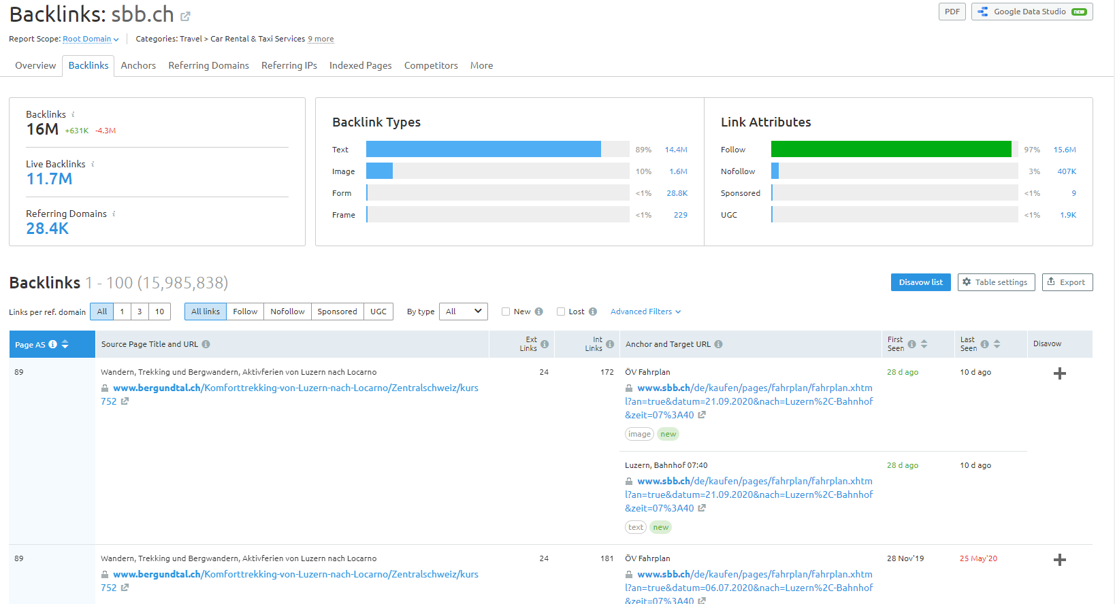Screen dimensions: 1115x604
Task: Filter by Sponsored links
Action: point(337,312)
